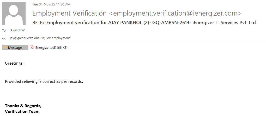Open the iEnergizer.pdf attachment
The image size is (266, 116).
coord(45,47)
